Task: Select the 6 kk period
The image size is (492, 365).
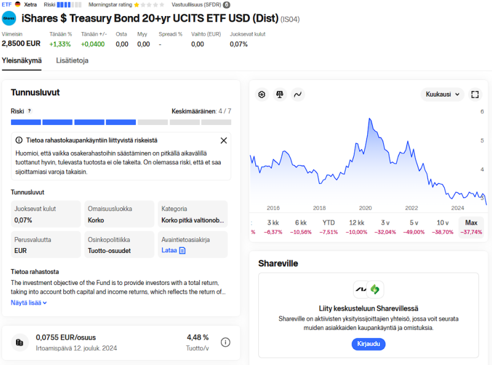Action: click(301, 227)
